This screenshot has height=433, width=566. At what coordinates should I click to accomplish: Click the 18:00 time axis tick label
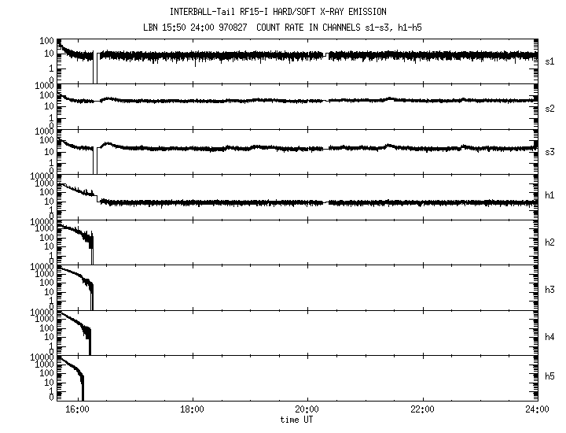[192, 409]
